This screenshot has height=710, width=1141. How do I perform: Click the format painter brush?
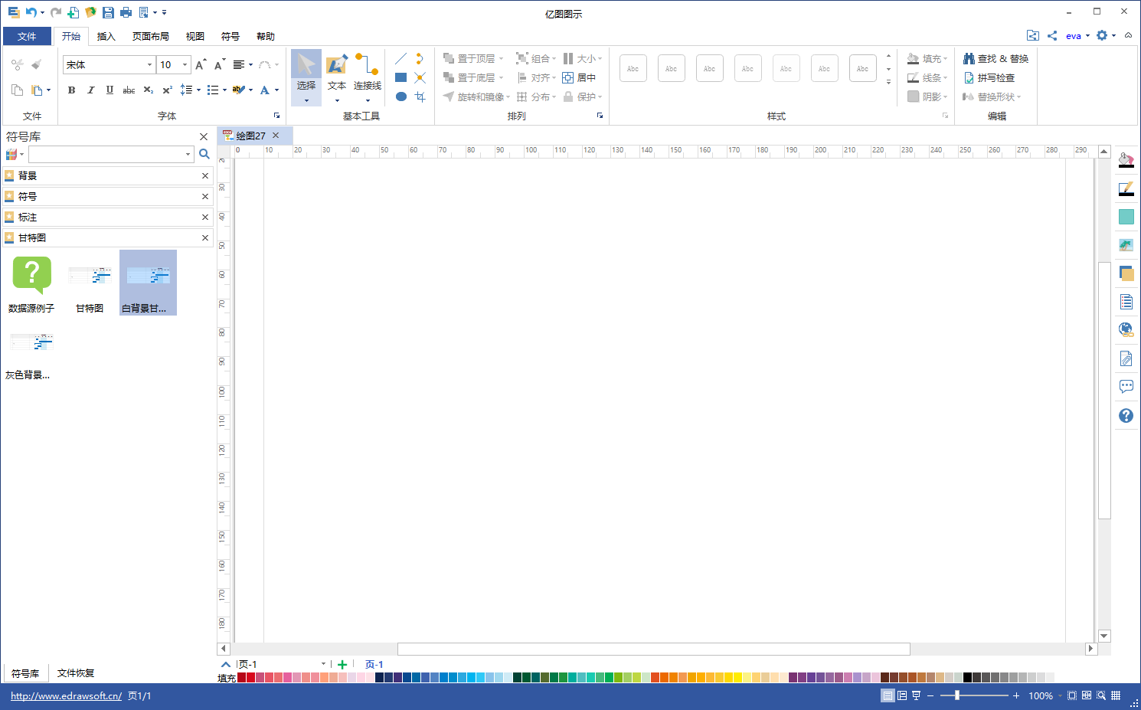(37, 64)
